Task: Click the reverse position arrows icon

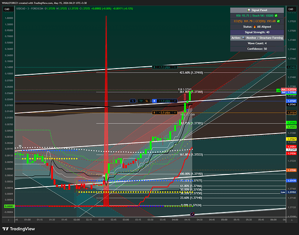Action: pyautogui.click(x=133, y=101)
